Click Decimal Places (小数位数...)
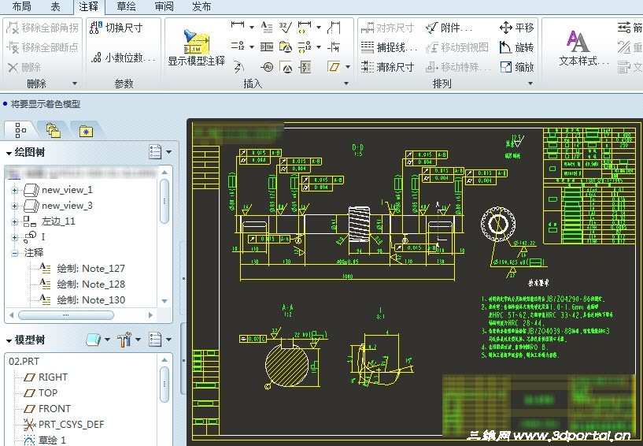This screenshot has width=643, height=446. (123, 58)
